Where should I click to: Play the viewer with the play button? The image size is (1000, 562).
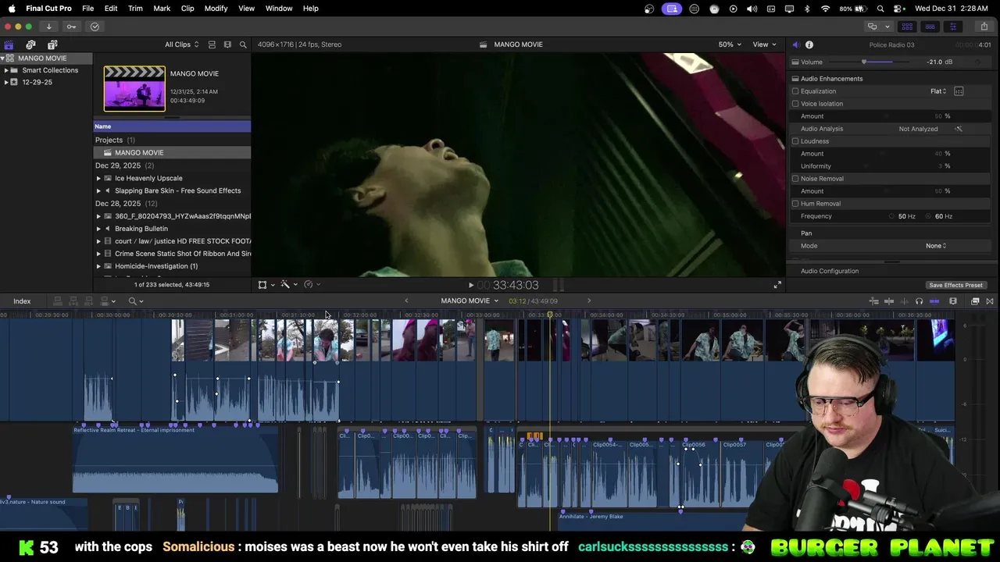[470, 286]
